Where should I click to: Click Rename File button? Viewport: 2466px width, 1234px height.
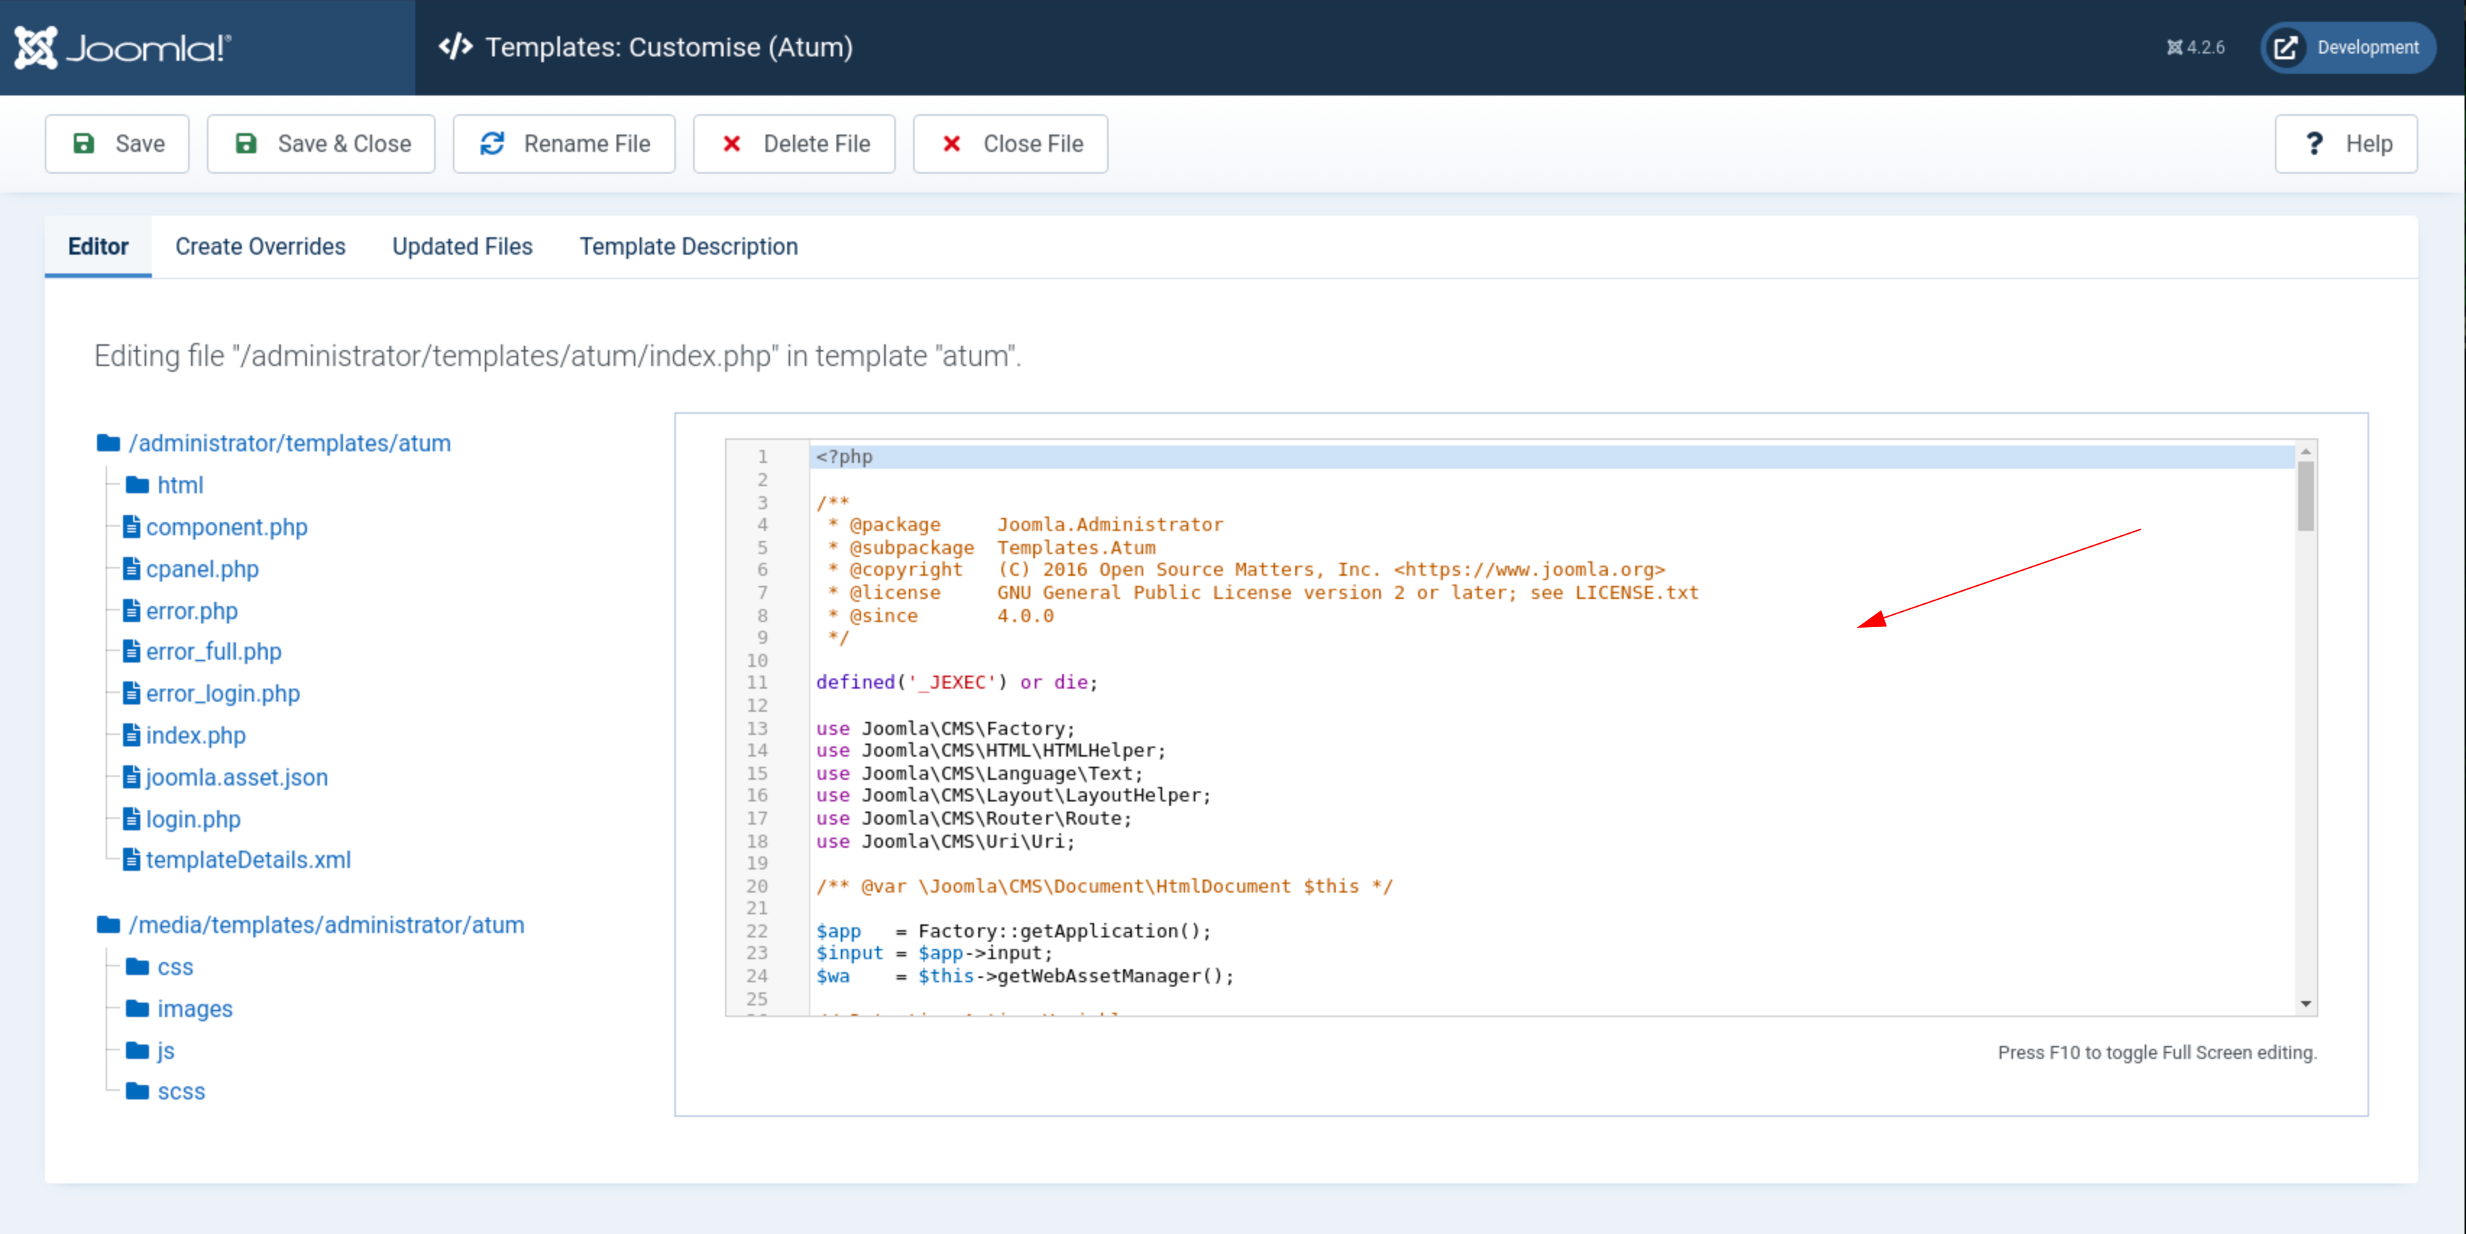coord(564,143)
